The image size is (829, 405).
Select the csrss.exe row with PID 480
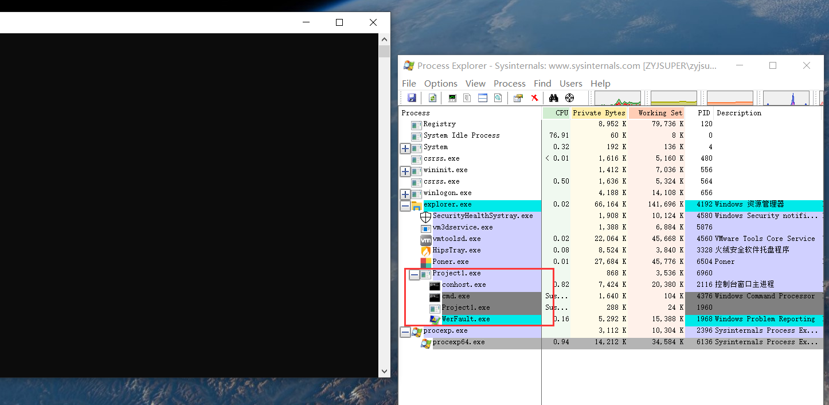tap(611, 158)
